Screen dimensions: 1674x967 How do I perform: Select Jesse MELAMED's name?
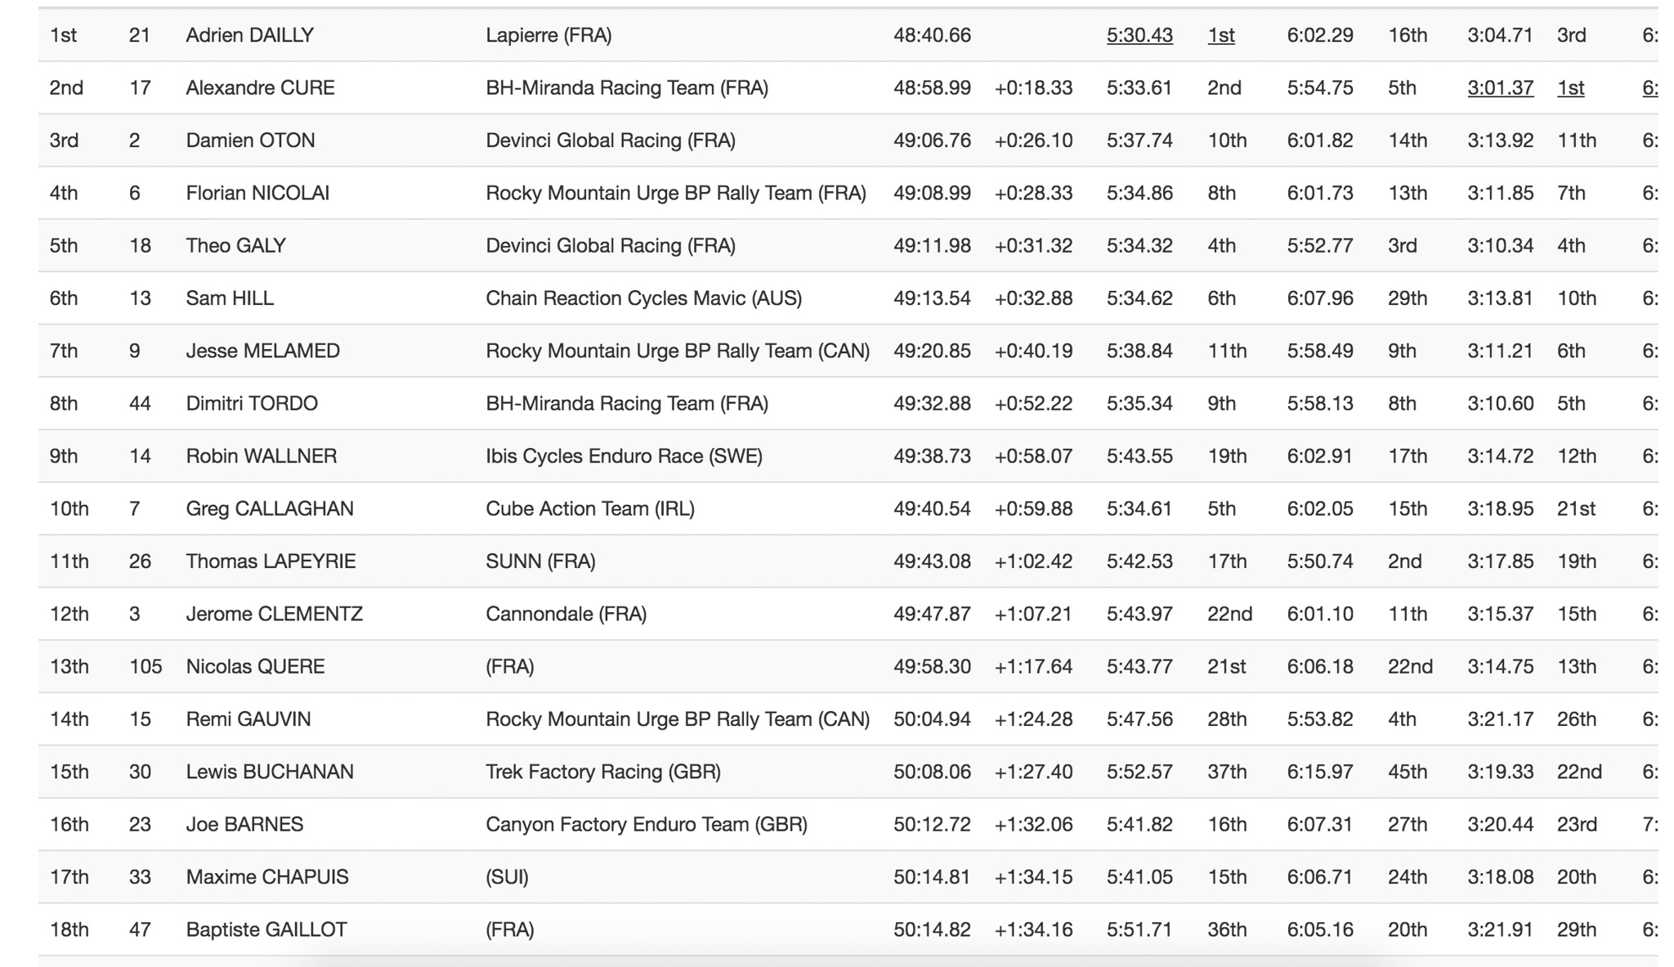262,351
